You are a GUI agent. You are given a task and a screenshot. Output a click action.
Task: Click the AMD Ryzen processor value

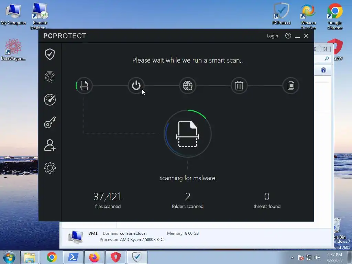coord(143,240)
